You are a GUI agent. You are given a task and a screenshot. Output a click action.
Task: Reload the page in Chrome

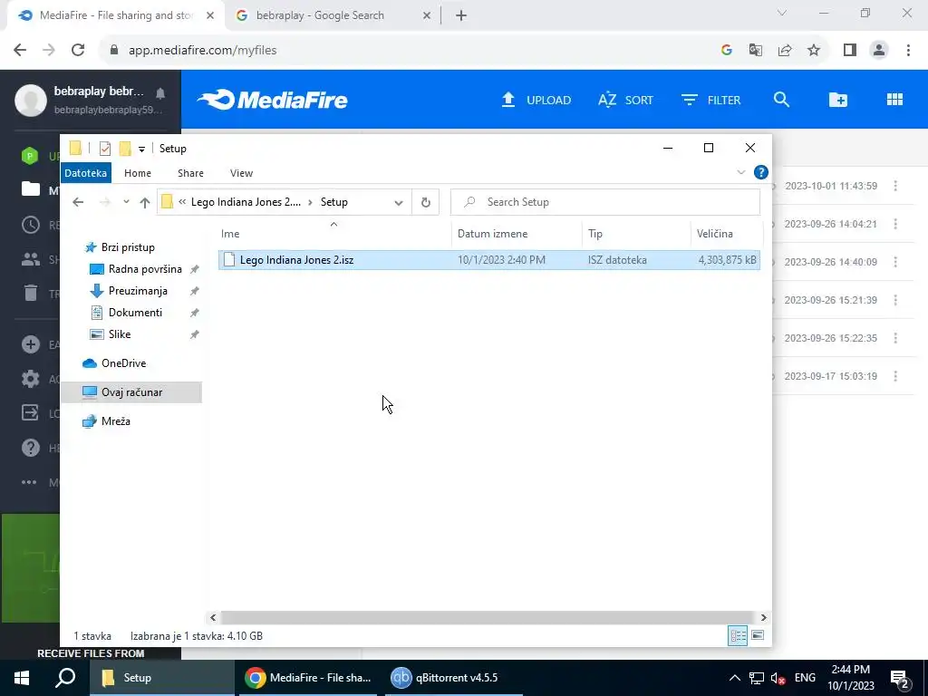click(78, 51)
